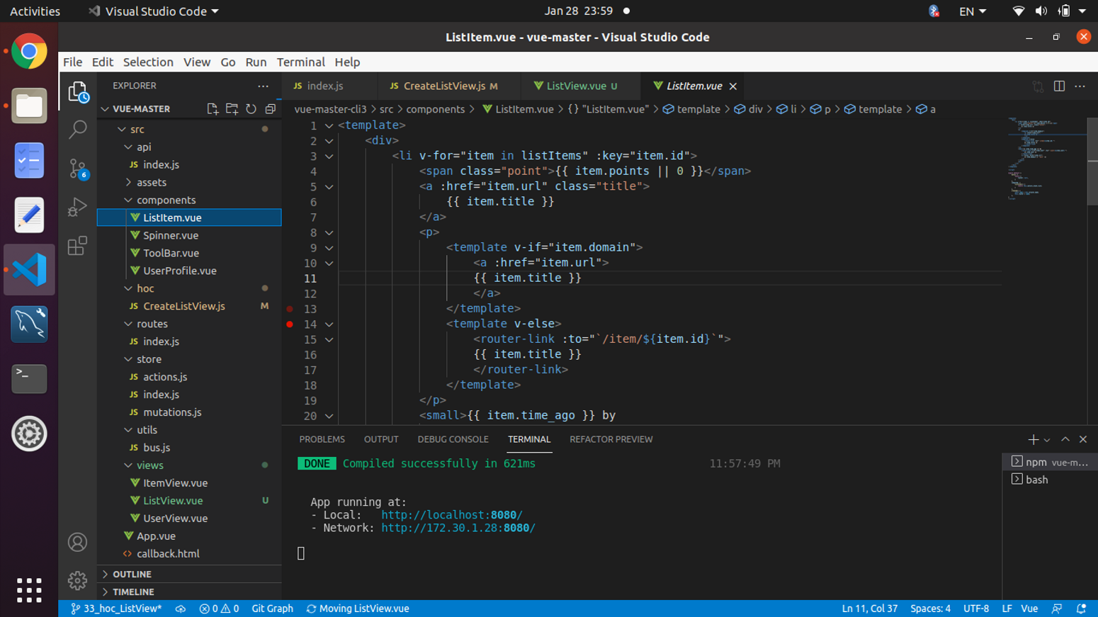The width and height of the screenshot is (1098, 617).
Task: Click the editor vertical scrollbar
Action: click(1092, 162)
